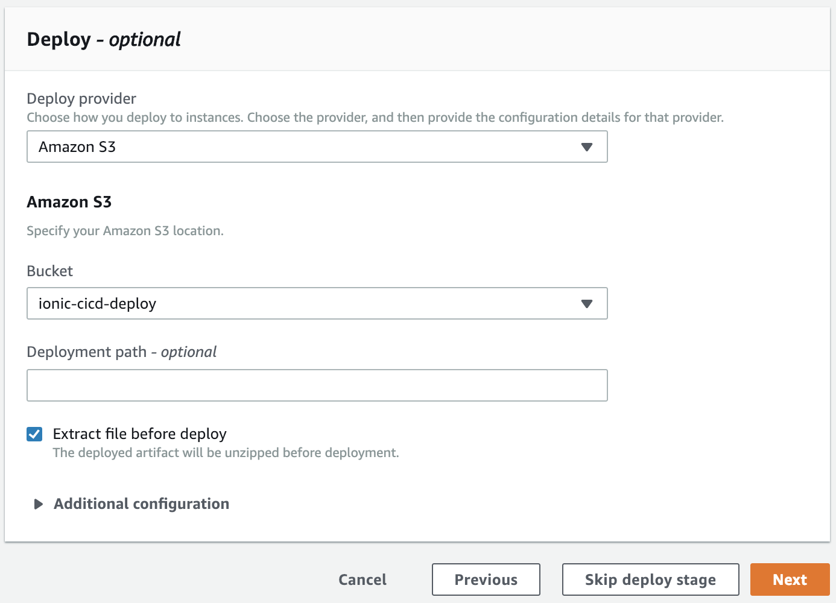Click the Bucket field label

[49, 271]
